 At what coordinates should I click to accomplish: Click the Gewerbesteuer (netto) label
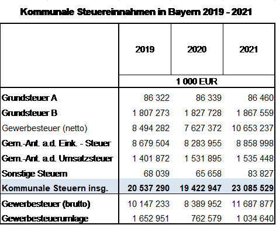pos(44,128)
